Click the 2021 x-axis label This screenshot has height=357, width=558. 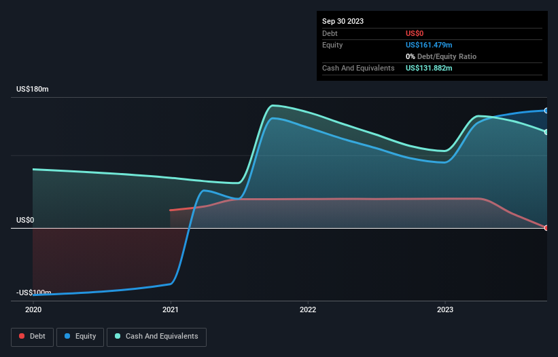pos(171,309)
